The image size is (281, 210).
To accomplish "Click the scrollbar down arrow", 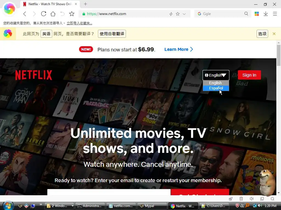I will (279, 193).
